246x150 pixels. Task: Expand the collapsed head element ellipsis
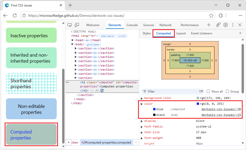[x=87, y=40]
